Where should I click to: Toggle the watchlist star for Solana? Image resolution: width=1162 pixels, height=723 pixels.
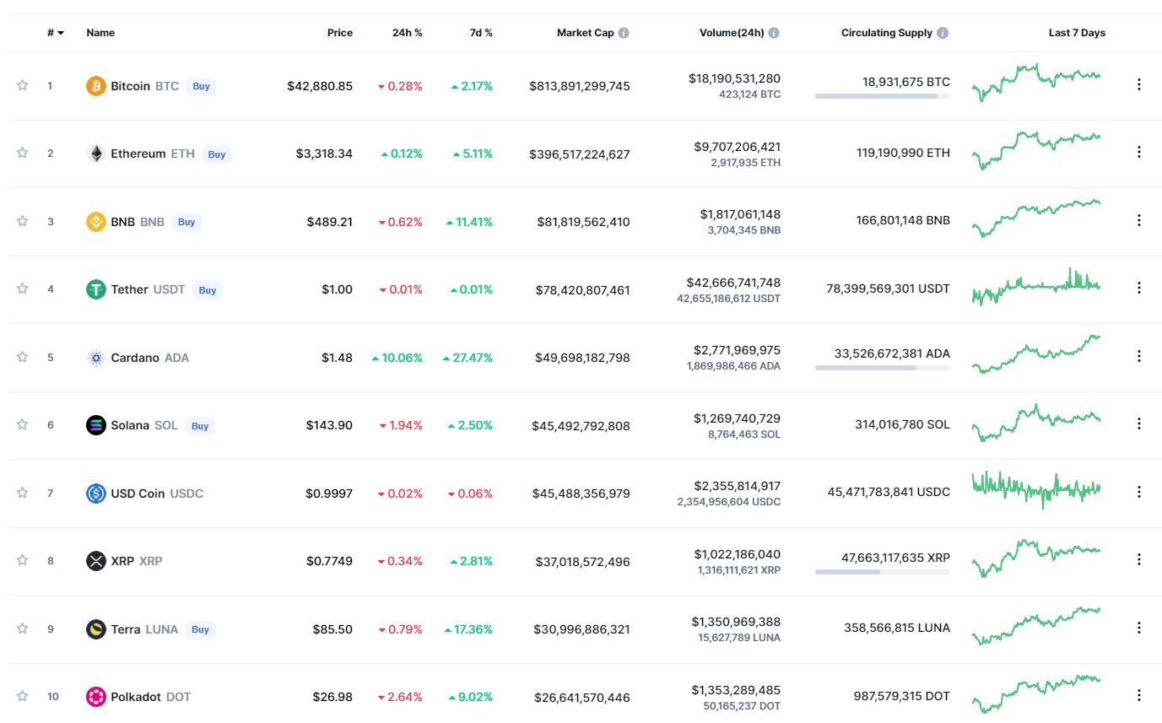pos(23,424)
